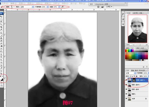
Task: Open the brush mode 正常 dropdown
Action: tap(27, 7)
